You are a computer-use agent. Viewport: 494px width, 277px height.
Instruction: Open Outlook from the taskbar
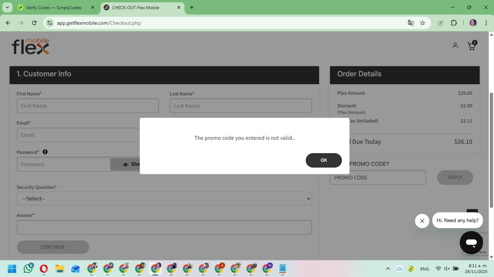point(75,269)
